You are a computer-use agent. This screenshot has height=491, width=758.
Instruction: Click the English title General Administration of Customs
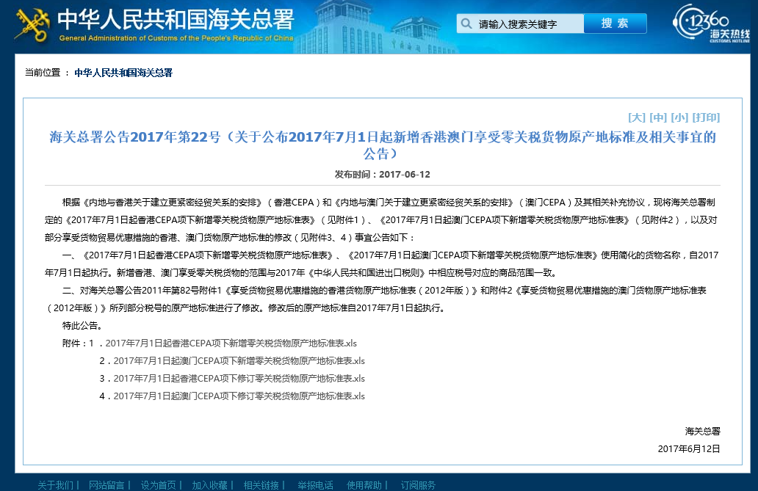pos(176,38)
